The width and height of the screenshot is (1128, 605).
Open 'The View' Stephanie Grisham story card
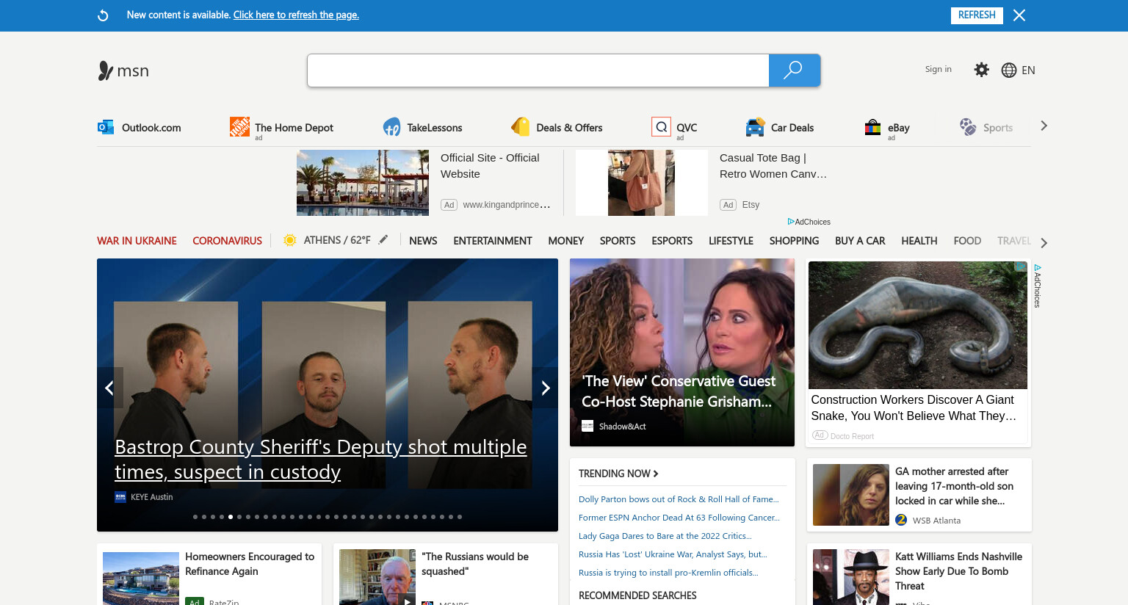click(682, 352)
